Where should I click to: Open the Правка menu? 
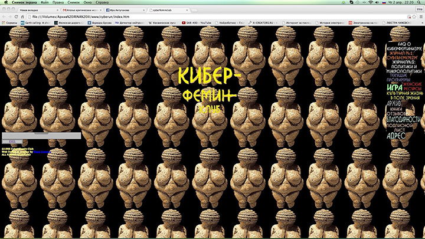(58, 2)
